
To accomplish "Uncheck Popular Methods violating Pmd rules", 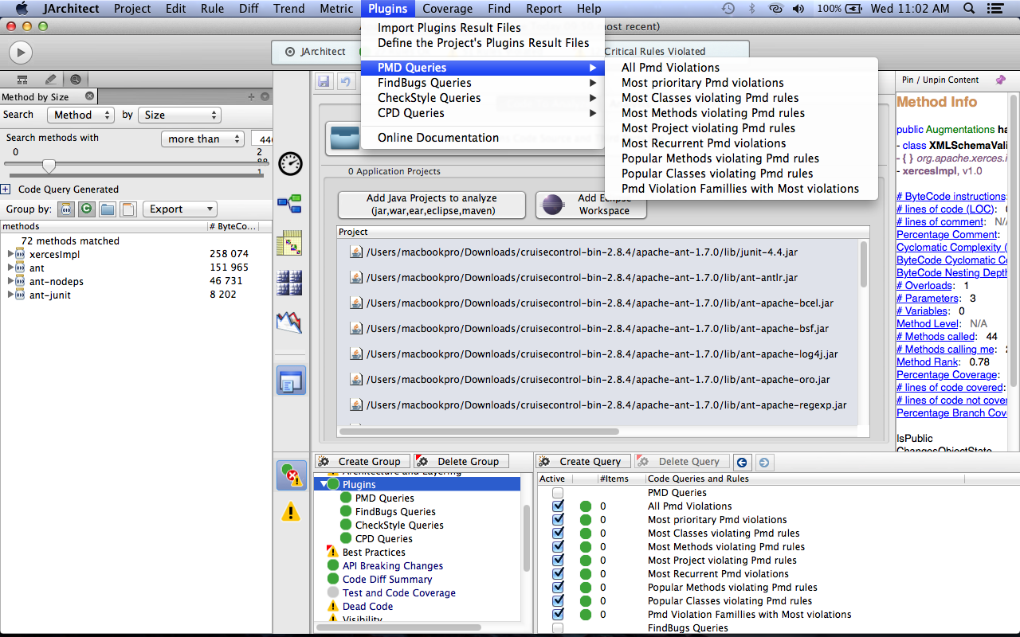I will pyautogui.click(x=558, y=588).
